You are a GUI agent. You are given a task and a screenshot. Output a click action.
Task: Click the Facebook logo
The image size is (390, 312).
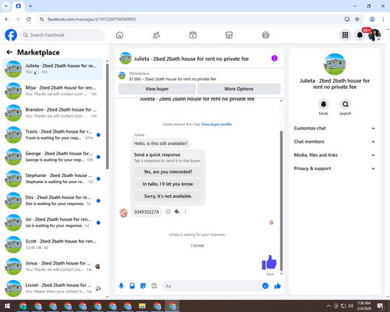(x=11, y=35)
